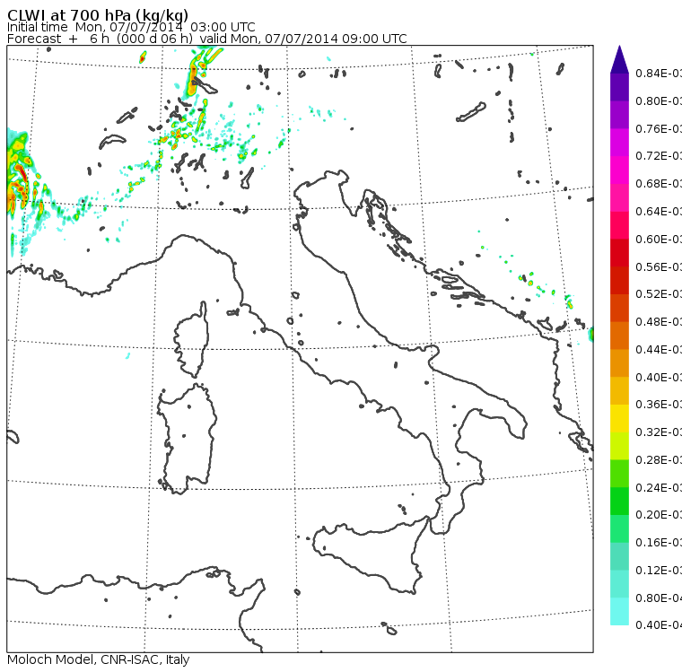Click inside the Sicily island outline

tap(370, 553)
